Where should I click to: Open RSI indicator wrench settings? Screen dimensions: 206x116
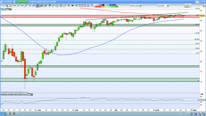[x=27, y=94]
